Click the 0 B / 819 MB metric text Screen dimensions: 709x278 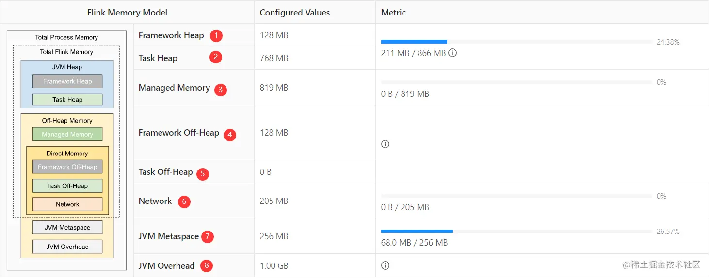click(405, 94)
